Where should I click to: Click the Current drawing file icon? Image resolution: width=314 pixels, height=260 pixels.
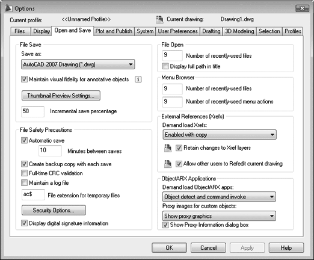[159, 19]
